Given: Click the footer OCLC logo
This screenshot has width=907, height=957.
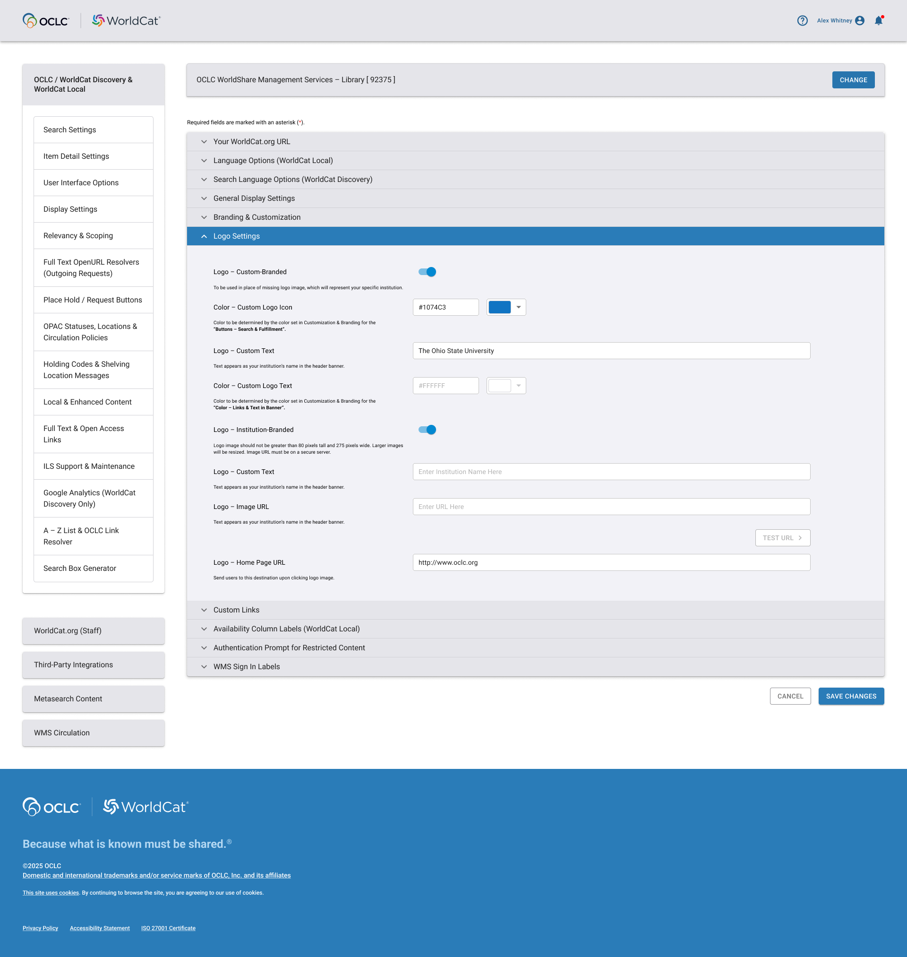Looking at the screenshot, I should [52, 807].
